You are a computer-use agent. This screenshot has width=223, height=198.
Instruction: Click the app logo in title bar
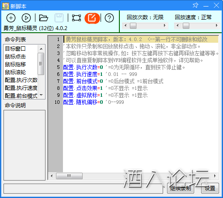(6, 6)
